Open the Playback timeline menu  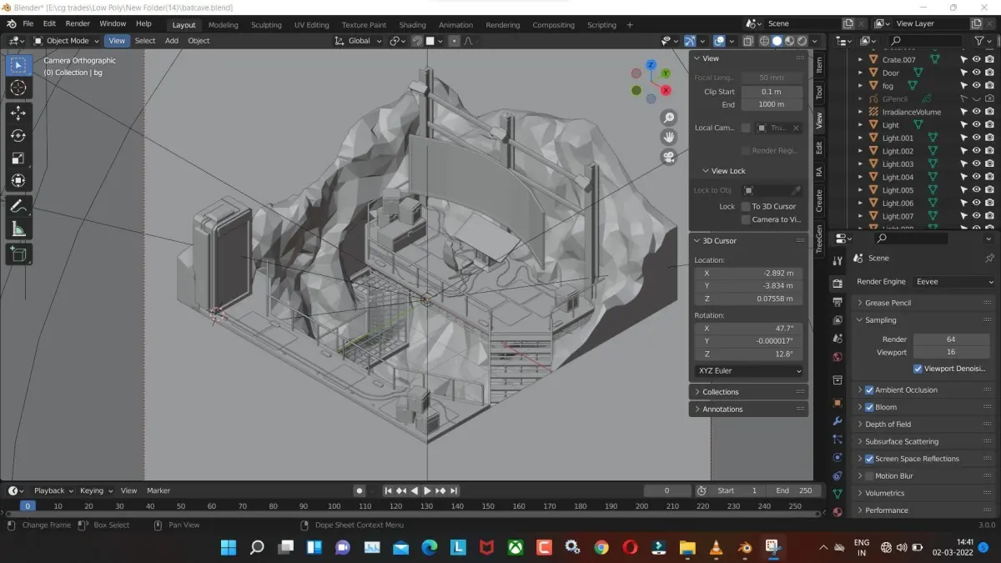(x=53, y=490)
